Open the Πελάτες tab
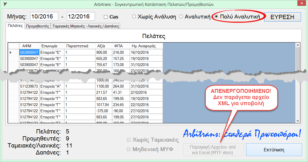The height and width of the screenshot is (162, 308). [15, 26]
